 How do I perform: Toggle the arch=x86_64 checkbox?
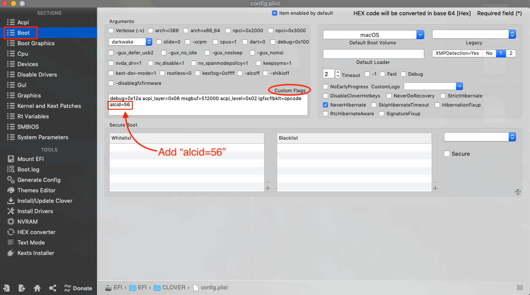(x=186, y=30)
